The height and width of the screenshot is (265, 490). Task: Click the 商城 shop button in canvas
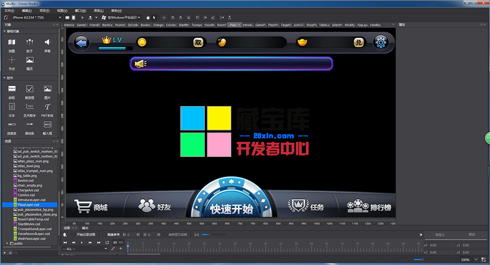pos(91,206)
